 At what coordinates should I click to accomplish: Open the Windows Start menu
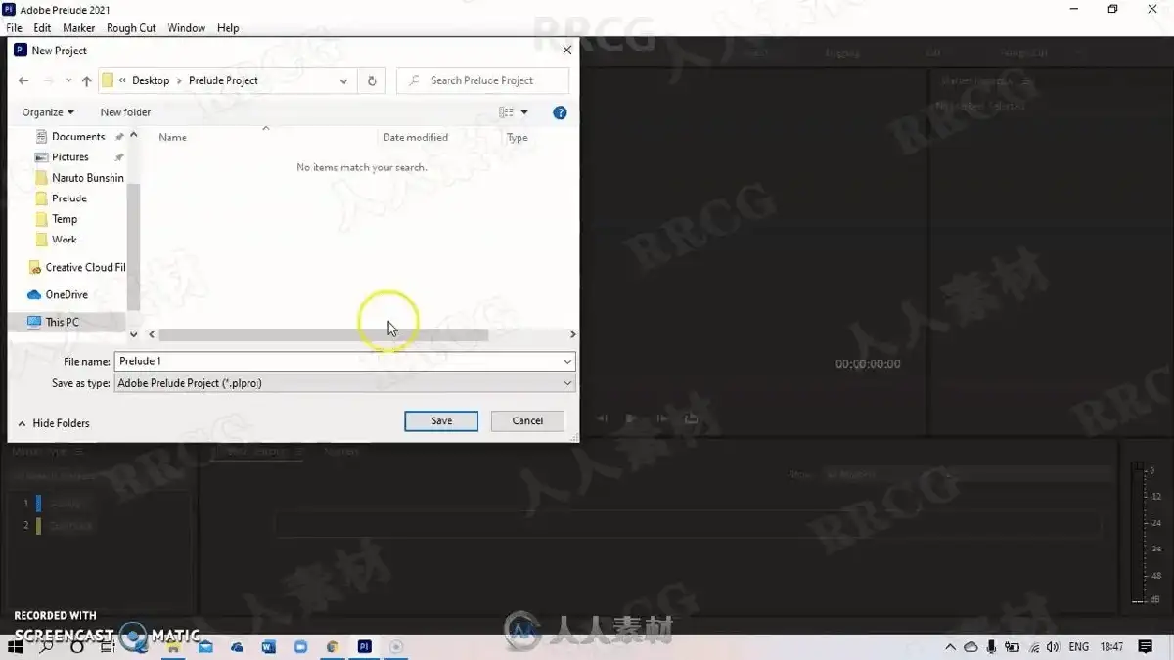pyautogui.click(x=17, y=647)
